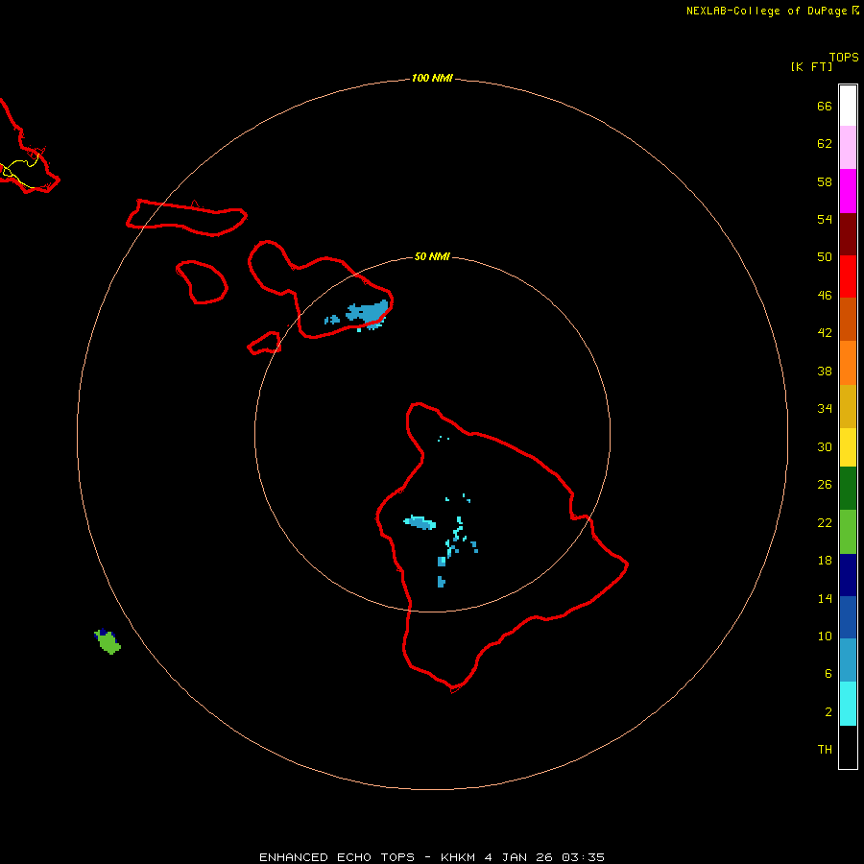Viewport: 864px width, 864px height.
Task: Click the large blue echo over east Maui
Action: (x=368, y=314)
